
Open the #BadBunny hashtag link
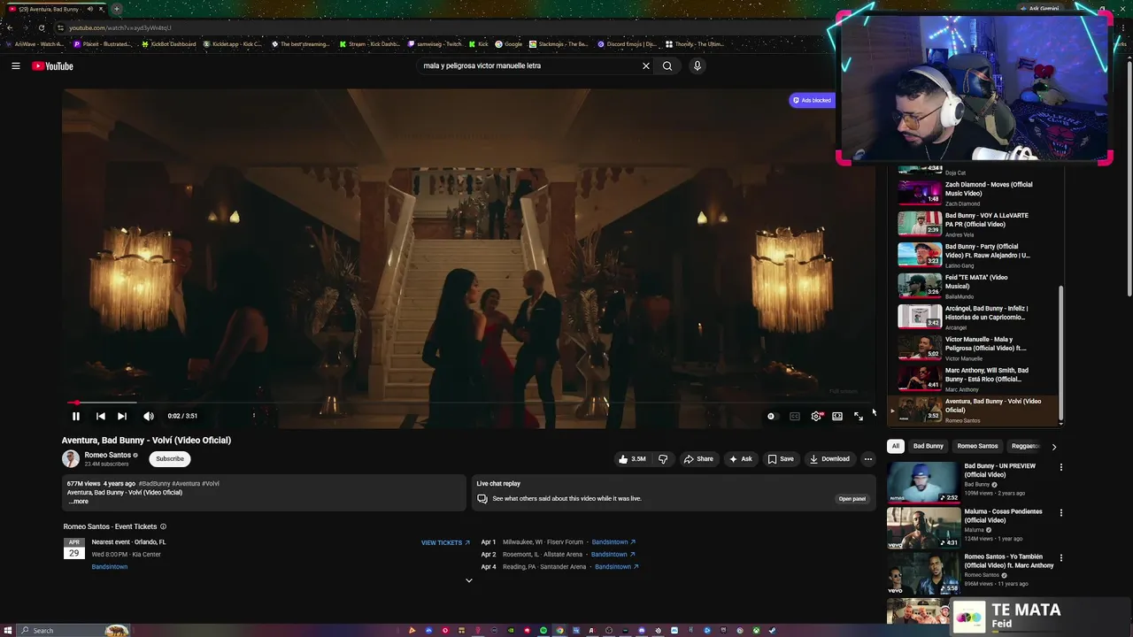(x=154, y=484)
